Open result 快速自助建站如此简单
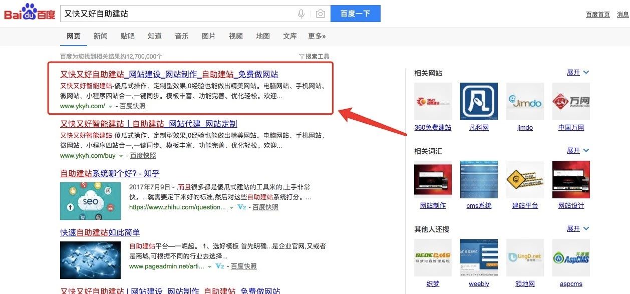 [x=100, y=232]
